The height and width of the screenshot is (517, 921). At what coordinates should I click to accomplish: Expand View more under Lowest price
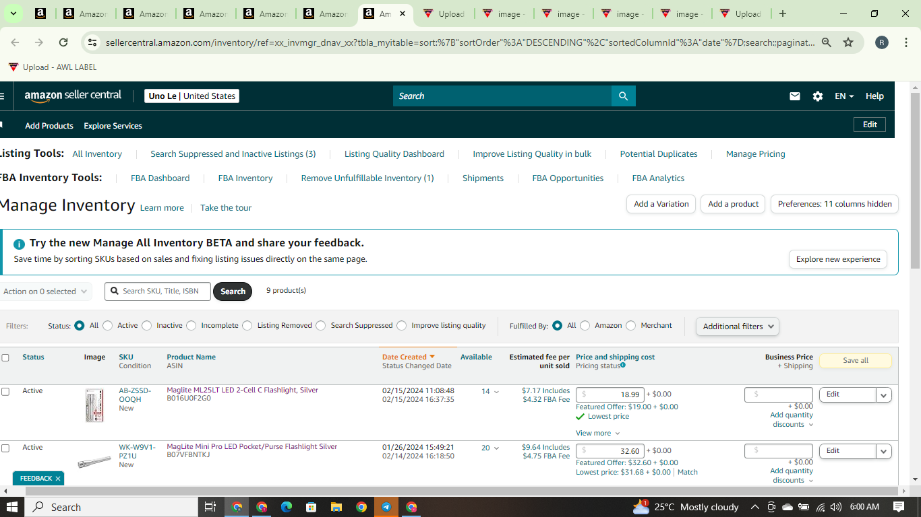(x=597, y=434)
